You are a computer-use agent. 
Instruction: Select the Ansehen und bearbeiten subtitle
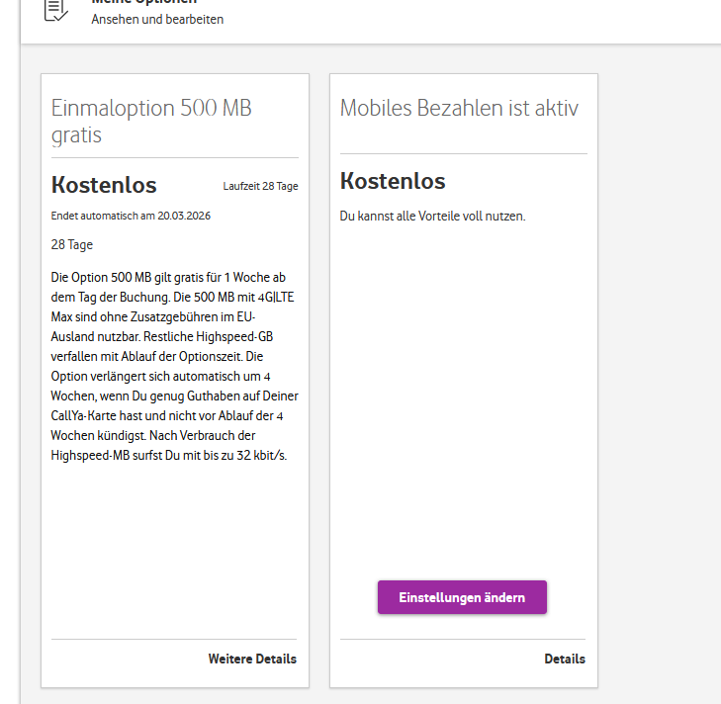[157, 20]
